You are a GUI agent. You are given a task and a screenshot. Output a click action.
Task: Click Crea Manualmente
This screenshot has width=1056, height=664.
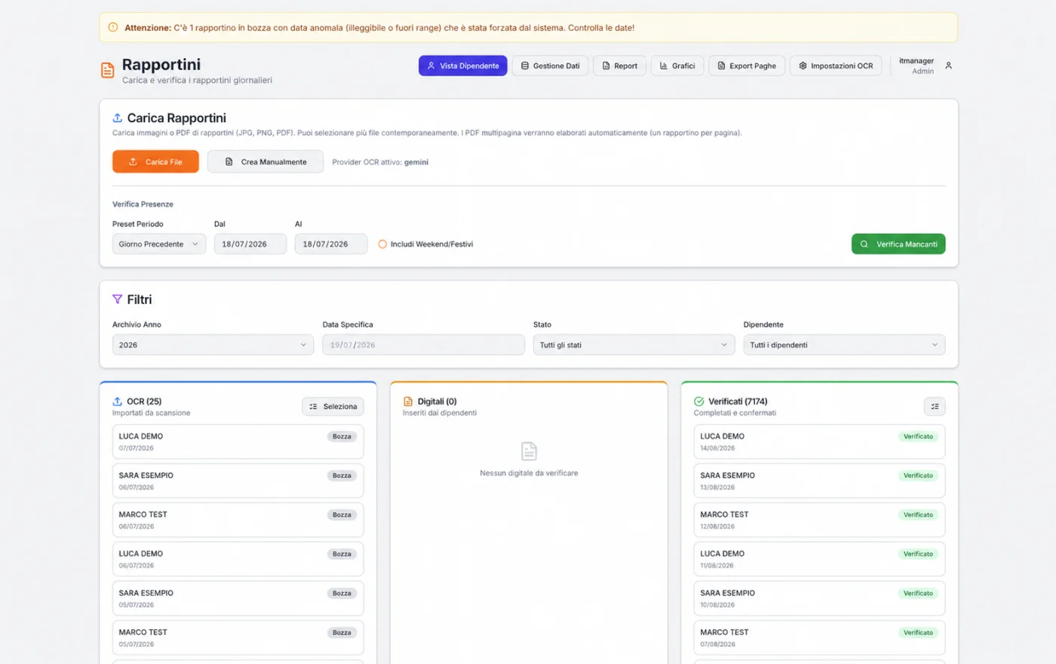266,161
